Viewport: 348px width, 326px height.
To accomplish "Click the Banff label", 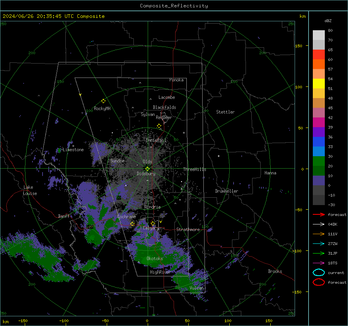I will pos(64,216).
